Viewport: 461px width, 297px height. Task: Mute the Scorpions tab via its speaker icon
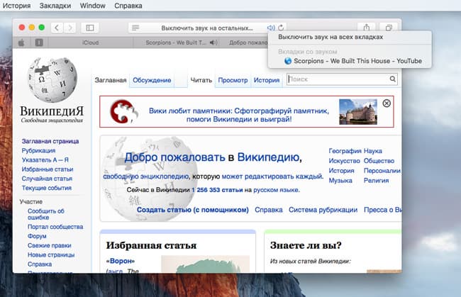tap(213, 43)
